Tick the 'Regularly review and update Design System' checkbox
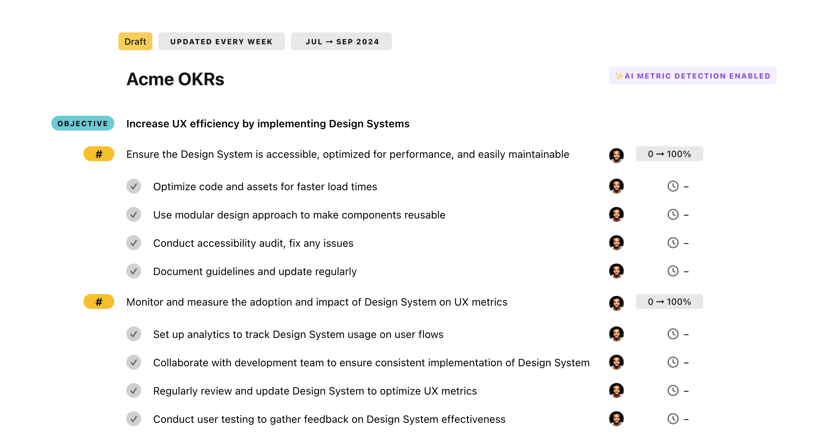This screenshot has width=818, height=434. [x=134, y=390]
